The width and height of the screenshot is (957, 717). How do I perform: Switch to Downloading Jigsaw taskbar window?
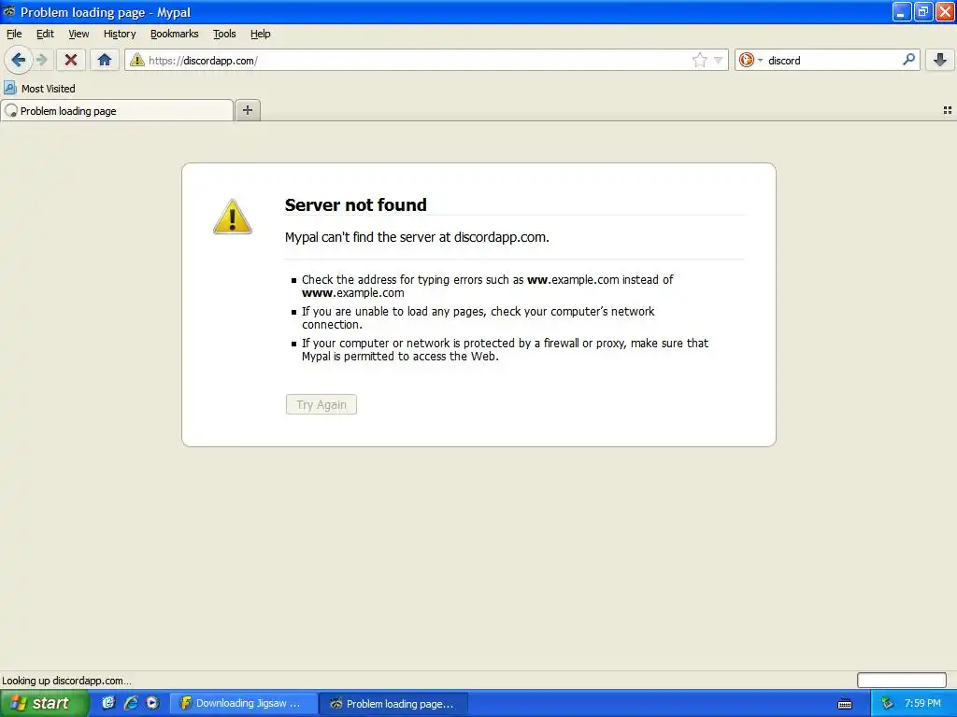coord(243,704)
